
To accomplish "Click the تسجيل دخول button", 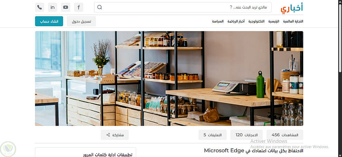I will pos(81,21).
